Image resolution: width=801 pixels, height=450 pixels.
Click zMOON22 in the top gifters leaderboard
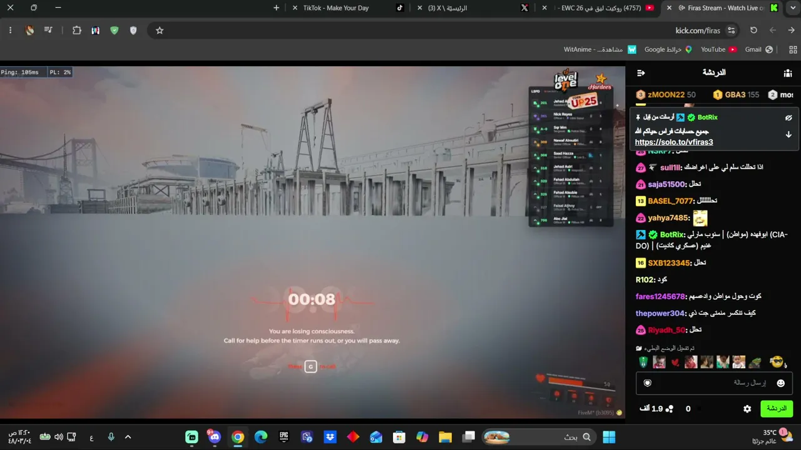[x=666, y=95]
